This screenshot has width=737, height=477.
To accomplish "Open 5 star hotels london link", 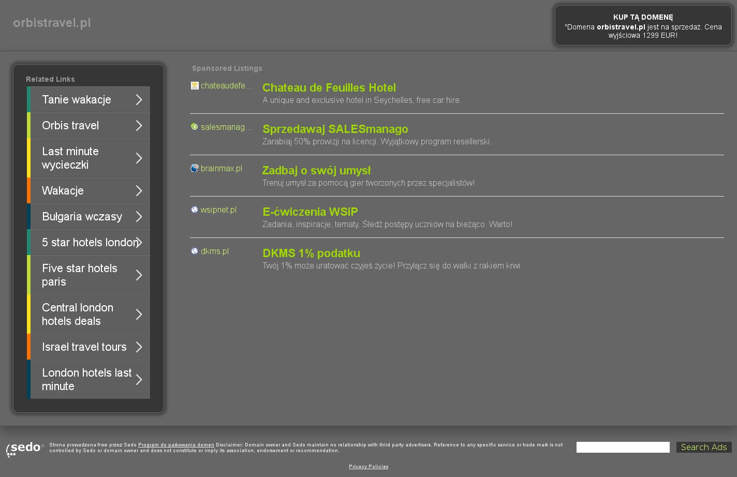I will coord(88,243).
